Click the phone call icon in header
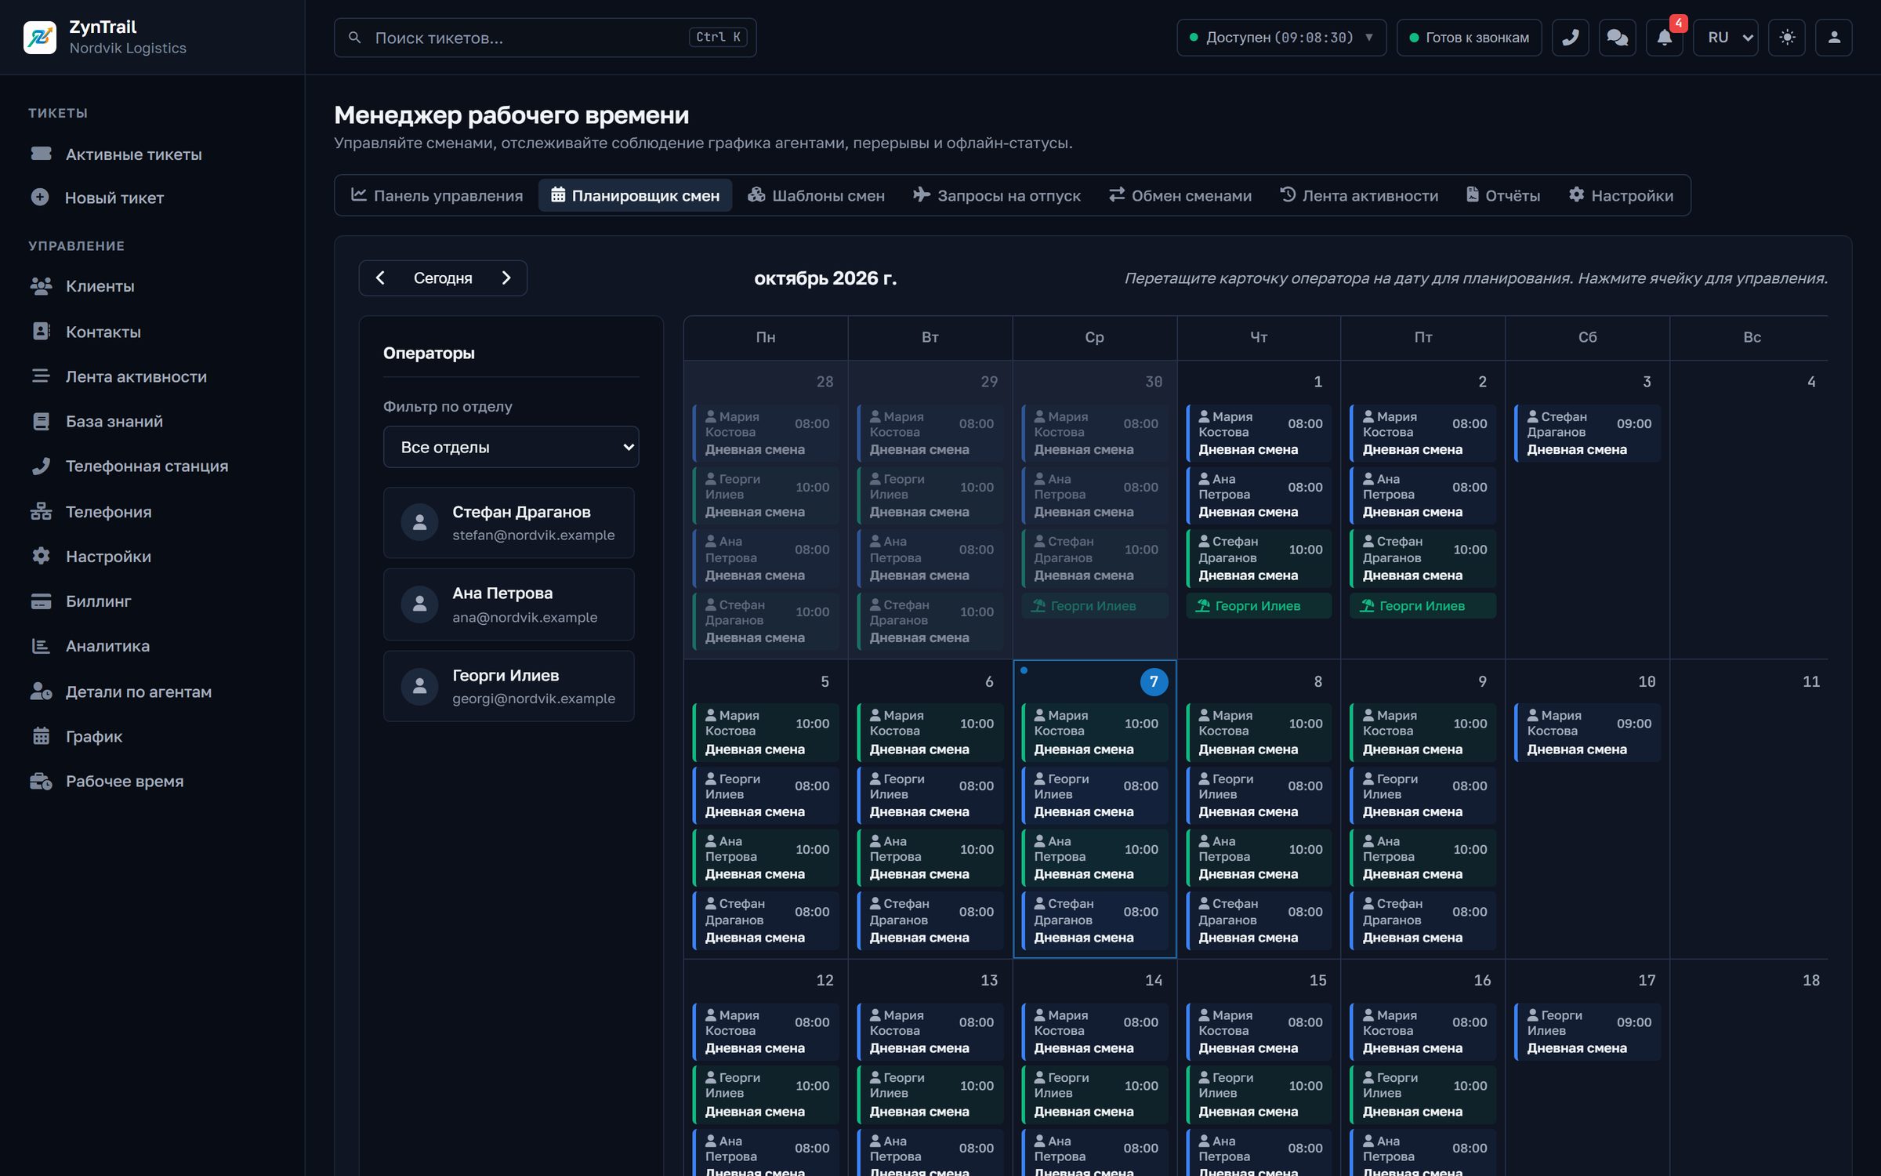 pos(1570,38)
